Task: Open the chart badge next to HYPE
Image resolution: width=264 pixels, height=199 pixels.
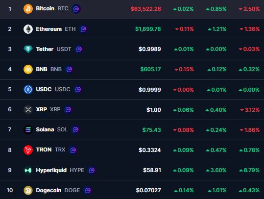Action: [x=92, y=170]
